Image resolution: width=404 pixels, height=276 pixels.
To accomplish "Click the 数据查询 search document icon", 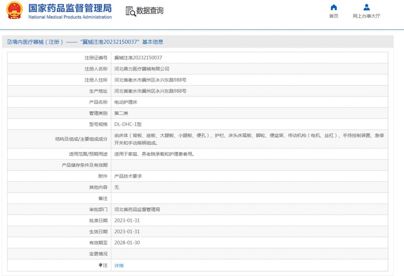I will point(131,11).
